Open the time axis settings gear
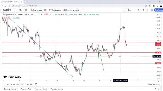The image size is (163, 91). click(x=158, y=81)
